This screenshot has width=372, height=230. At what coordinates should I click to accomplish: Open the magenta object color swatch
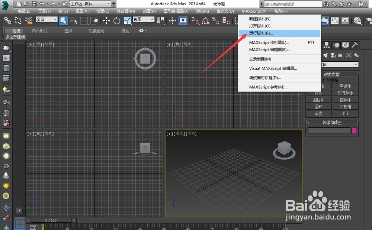[354, 130]
